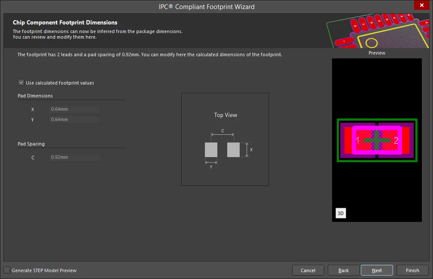Click the footprint preview image
Image resolution: width=433 pixels, height=279 pixels.
377,140
